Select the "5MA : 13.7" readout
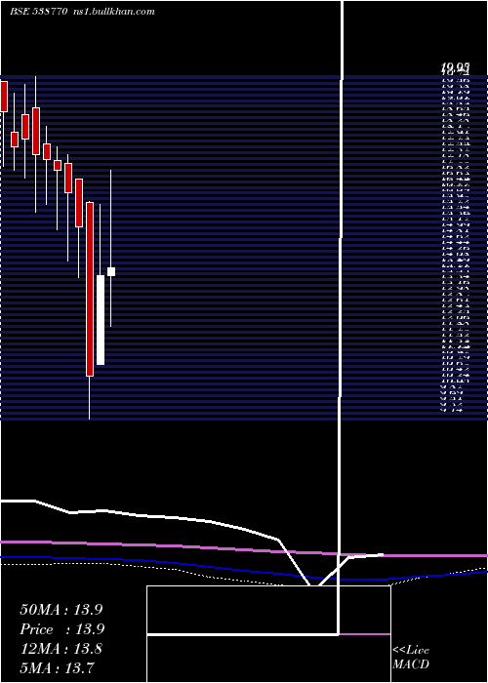Viewport: 488px width, 683px height. [58, 667]
